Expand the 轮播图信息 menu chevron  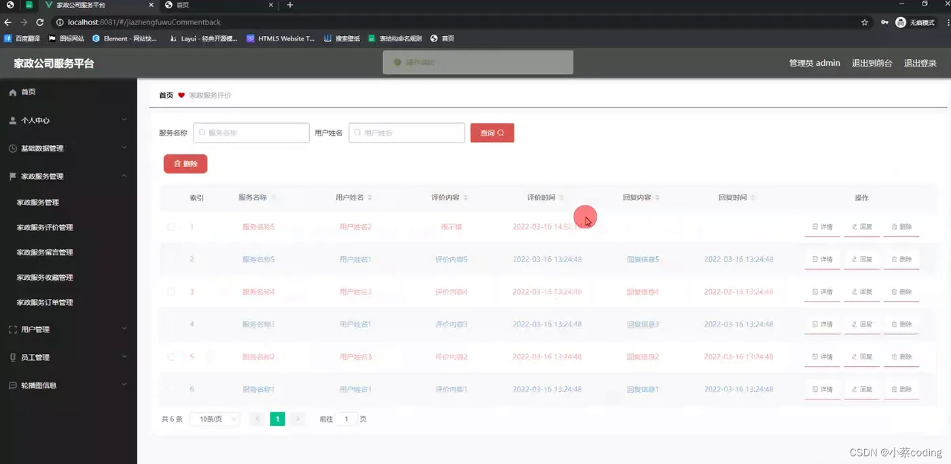124,385
